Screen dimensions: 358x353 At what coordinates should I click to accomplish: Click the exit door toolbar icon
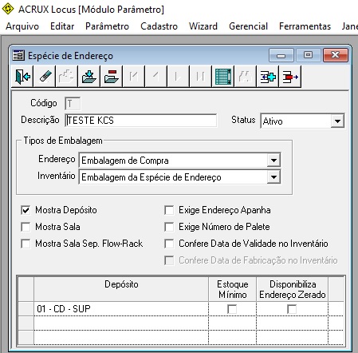pyautogui.click(x=22, y=77)
